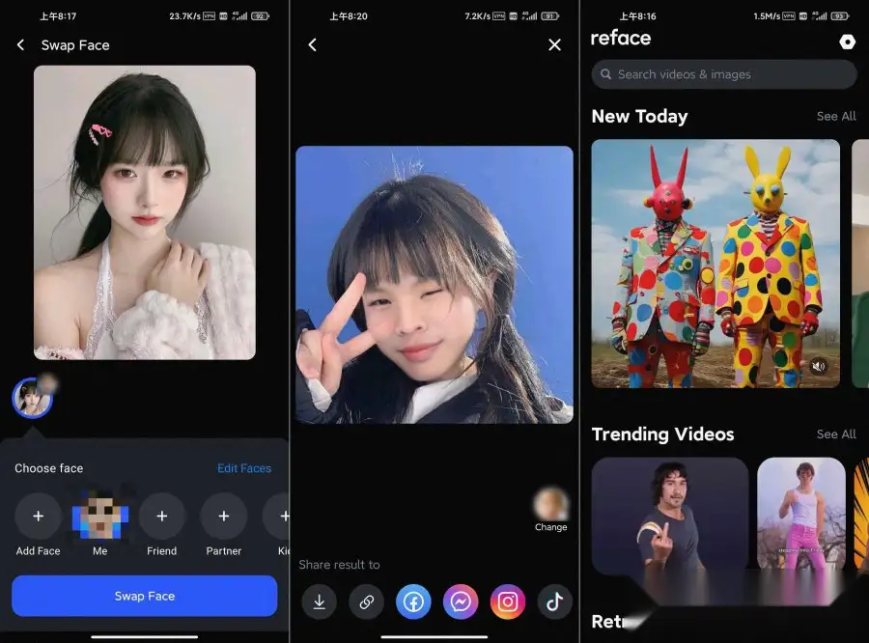Tap the Change face avatar button

point(550,504)
